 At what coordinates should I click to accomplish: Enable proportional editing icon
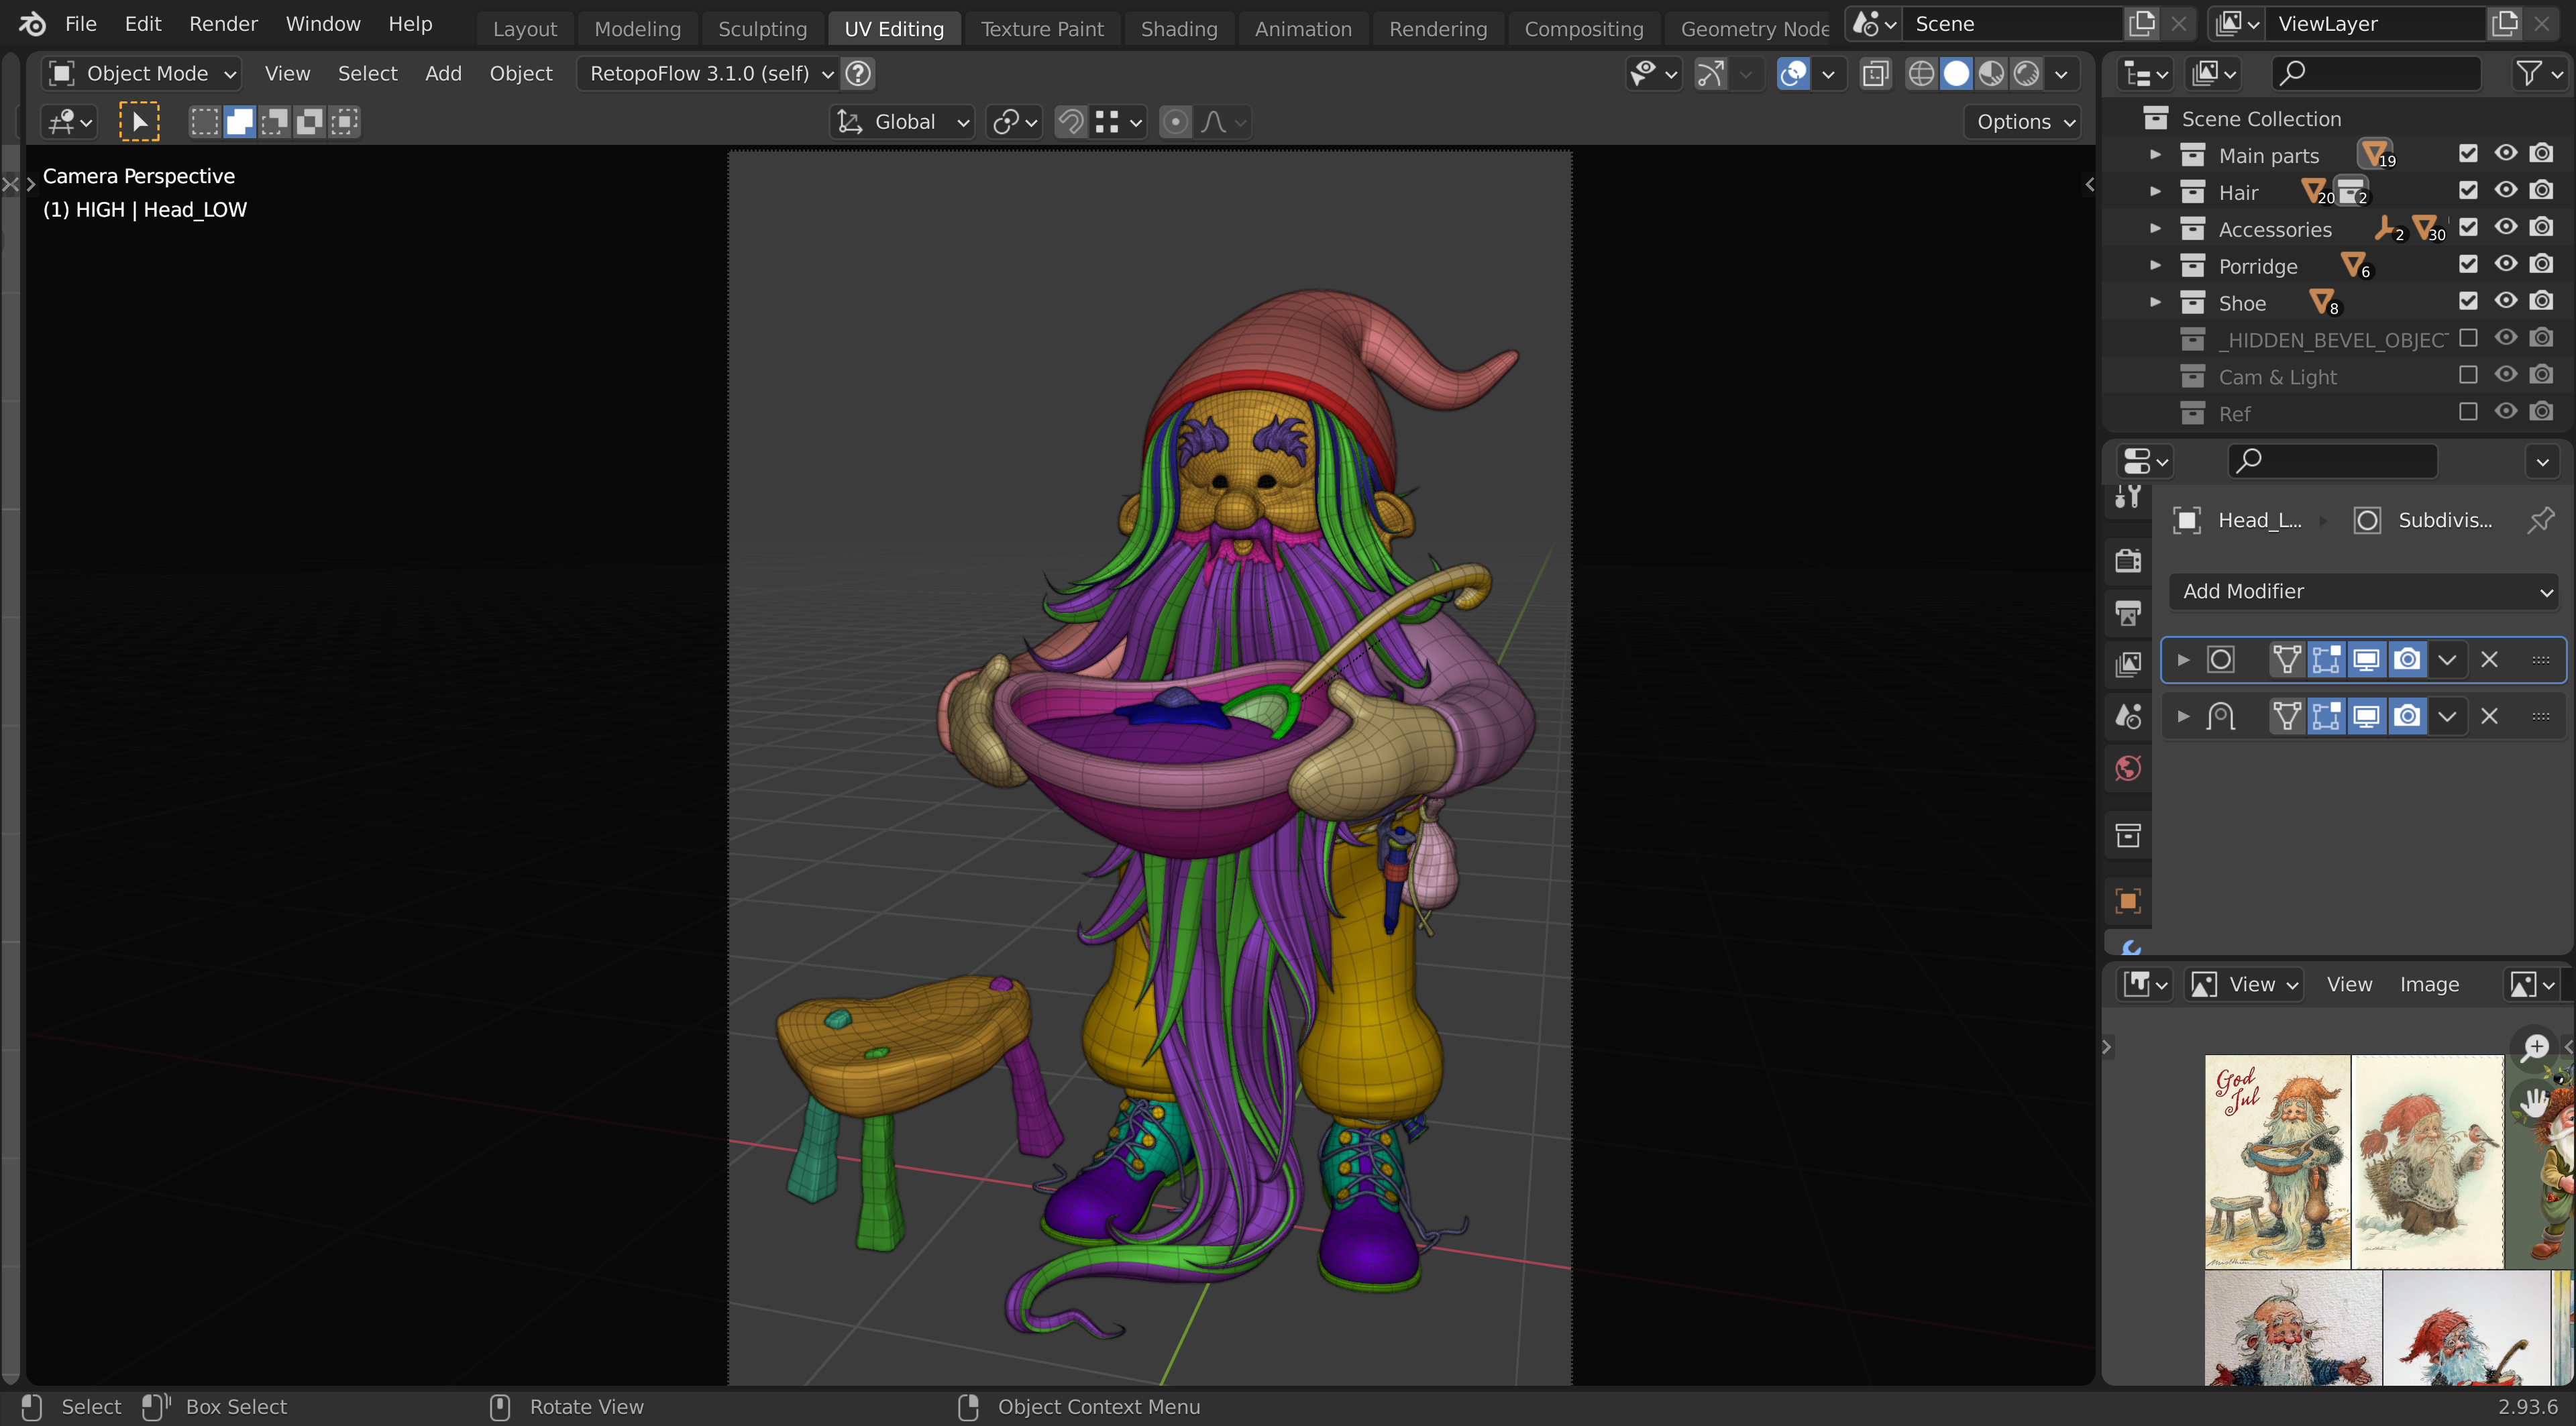1175,122
